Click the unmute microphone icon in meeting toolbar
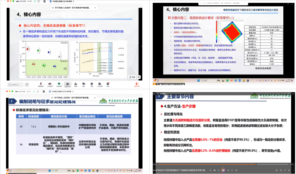Image resolution: width=296 pixels, height=174 pixels. [41, 84]
